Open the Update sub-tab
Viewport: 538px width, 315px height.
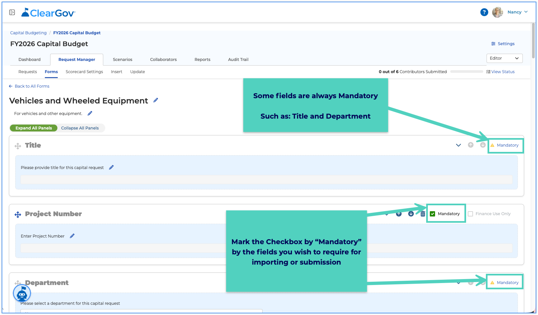138,72
